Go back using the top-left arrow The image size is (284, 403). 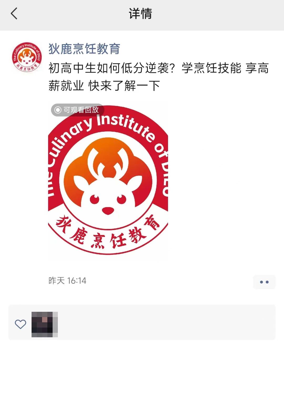pyautogui.click(x=14, y=14)
